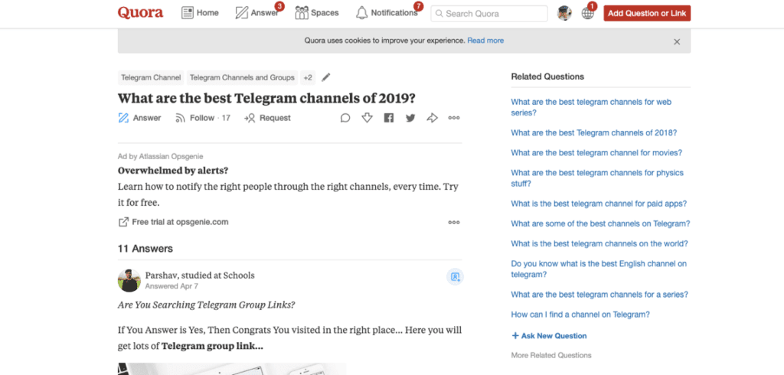Image resolution: width=784 pixels, height=375 pixels.
Task: Open best telegram channel for movies question
Action: click(596, 153)
